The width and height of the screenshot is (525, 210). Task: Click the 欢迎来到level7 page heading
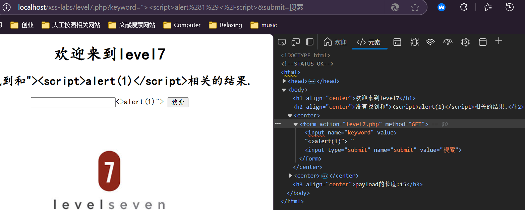tap(110, 54)
